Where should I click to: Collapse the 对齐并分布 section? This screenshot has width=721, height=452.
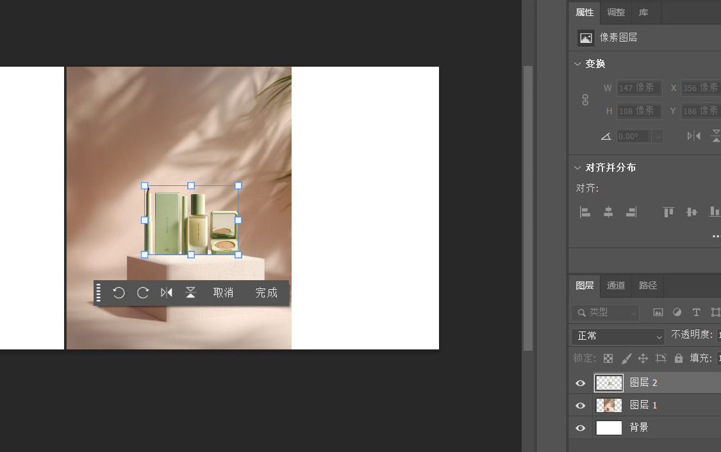[577, 168]
